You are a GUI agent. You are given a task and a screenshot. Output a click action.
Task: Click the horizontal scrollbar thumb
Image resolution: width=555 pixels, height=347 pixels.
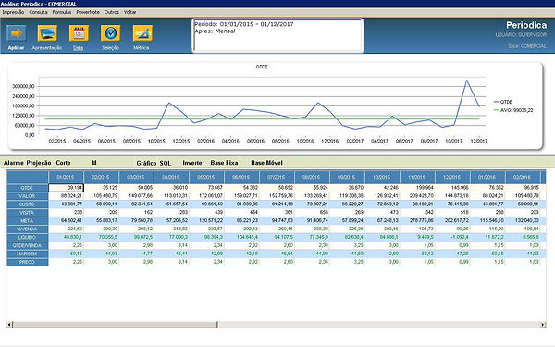click(x=116, y=325)
